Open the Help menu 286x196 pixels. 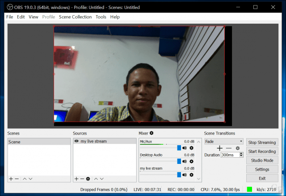[x=115, y=17]
